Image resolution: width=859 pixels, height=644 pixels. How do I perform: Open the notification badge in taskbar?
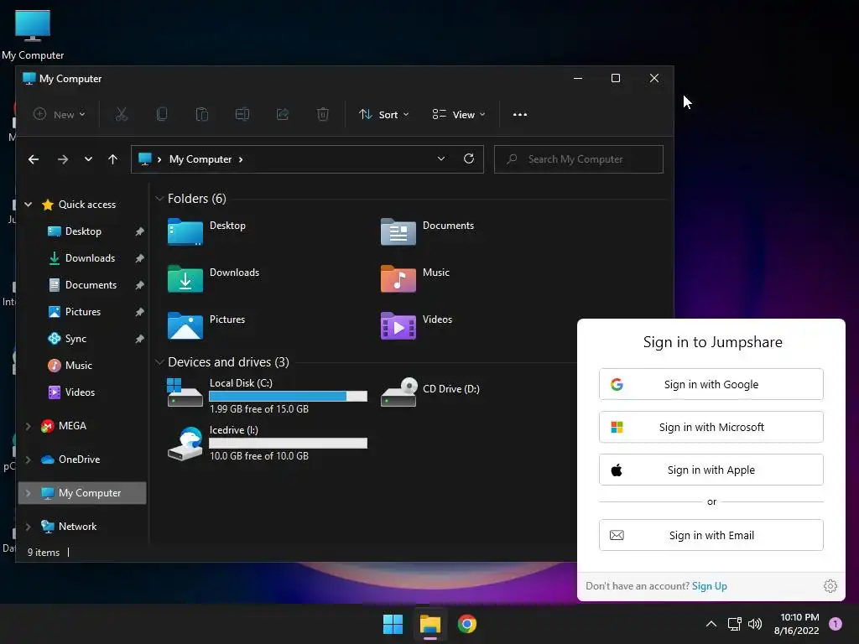click(x=836, y=624)
